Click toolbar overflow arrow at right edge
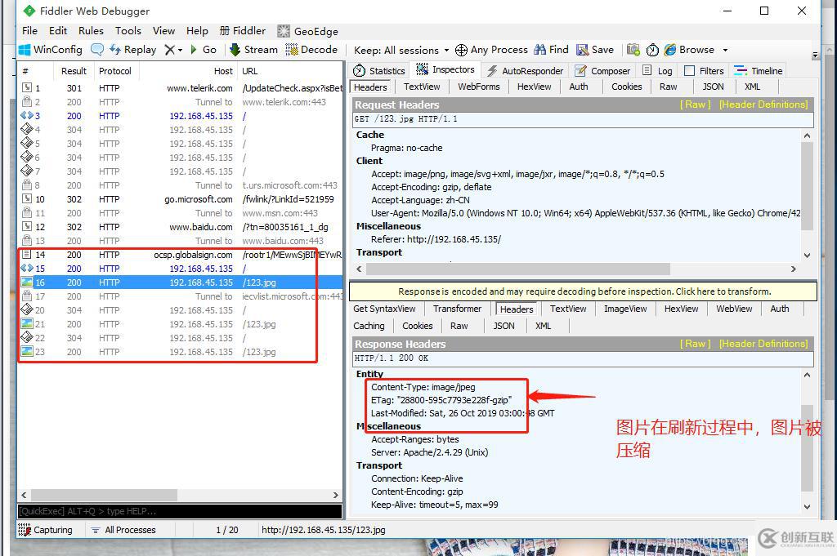837x556 pixels. coord(815,55)
